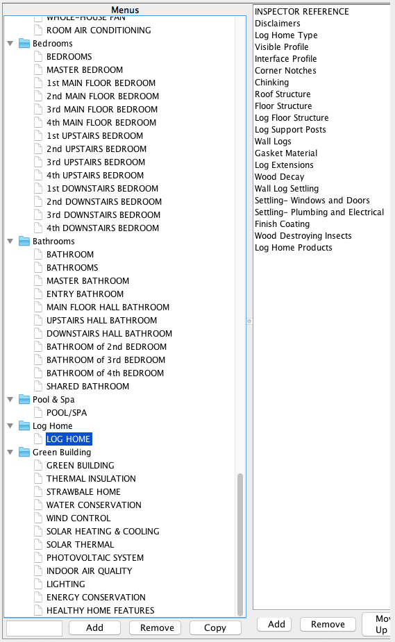Image resolution: width=395 pixels, height=642 pixels.
Task: Click the Remove button under the right list
Action: 328,625
